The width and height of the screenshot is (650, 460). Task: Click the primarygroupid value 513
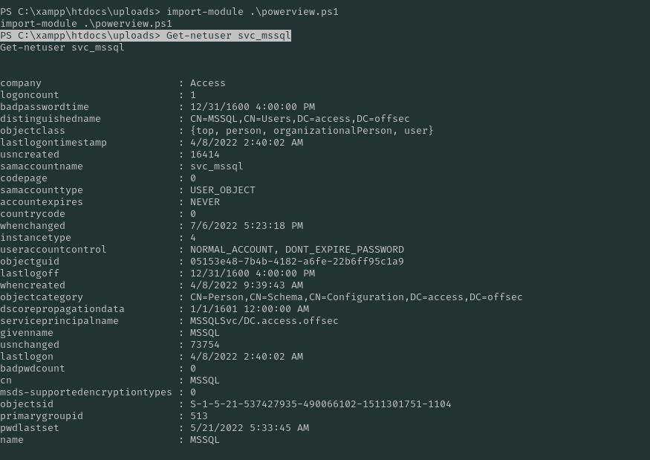click(x=198, y=416)
